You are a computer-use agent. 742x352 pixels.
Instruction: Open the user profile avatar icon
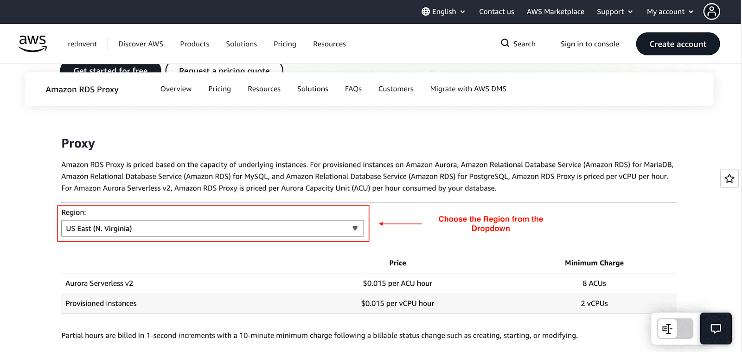[x=711, y=12]
